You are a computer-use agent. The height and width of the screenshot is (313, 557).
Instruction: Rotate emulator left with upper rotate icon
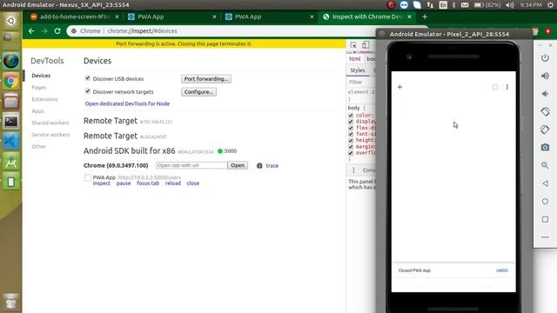pyautogui.click(x=545, y=112)
